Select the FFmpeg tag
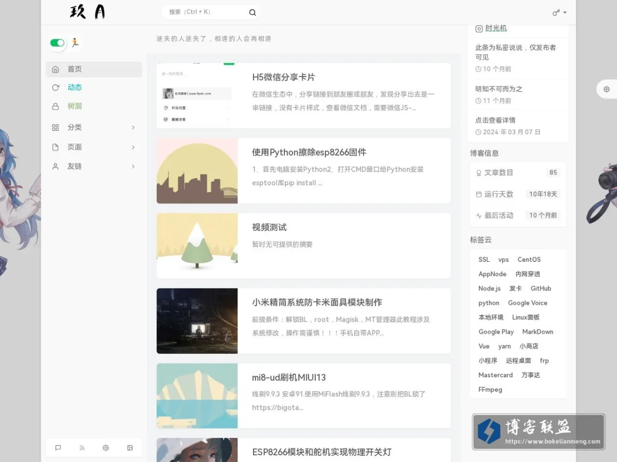 pos(490,390)
